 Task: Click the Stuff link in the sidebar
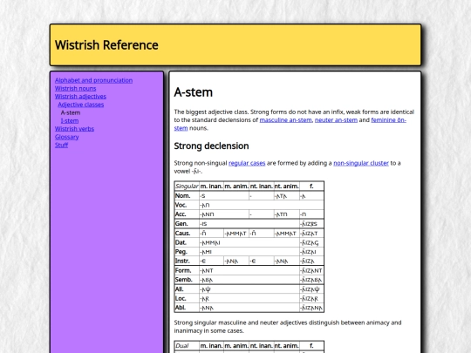coord(61,145)
